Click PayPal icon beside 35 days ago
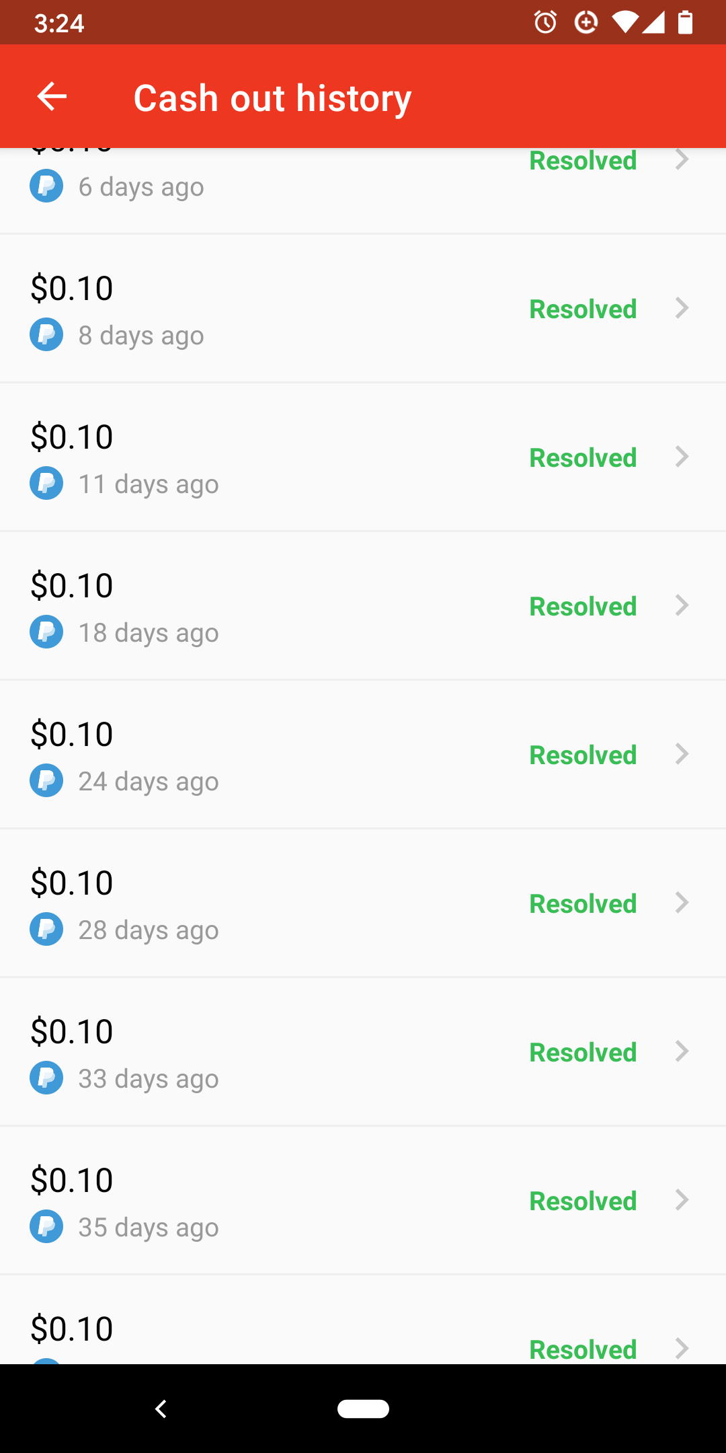The width and height of the screenshot is (726, 1453). click(46, 1227)
